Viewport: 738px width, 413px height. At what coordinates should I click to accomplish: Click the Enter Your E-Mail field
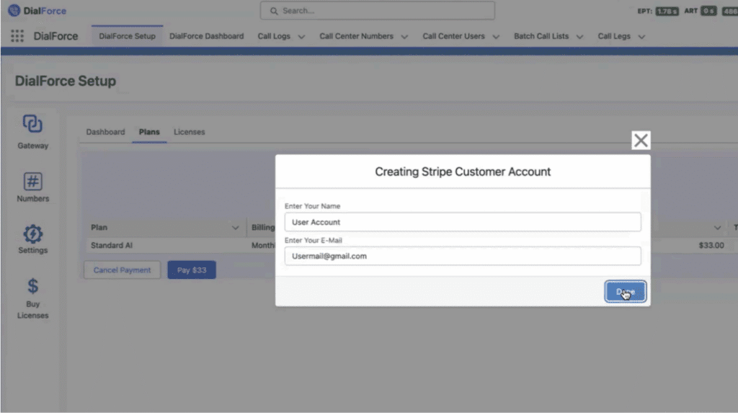pyautogui.click(x=462, y=256)
